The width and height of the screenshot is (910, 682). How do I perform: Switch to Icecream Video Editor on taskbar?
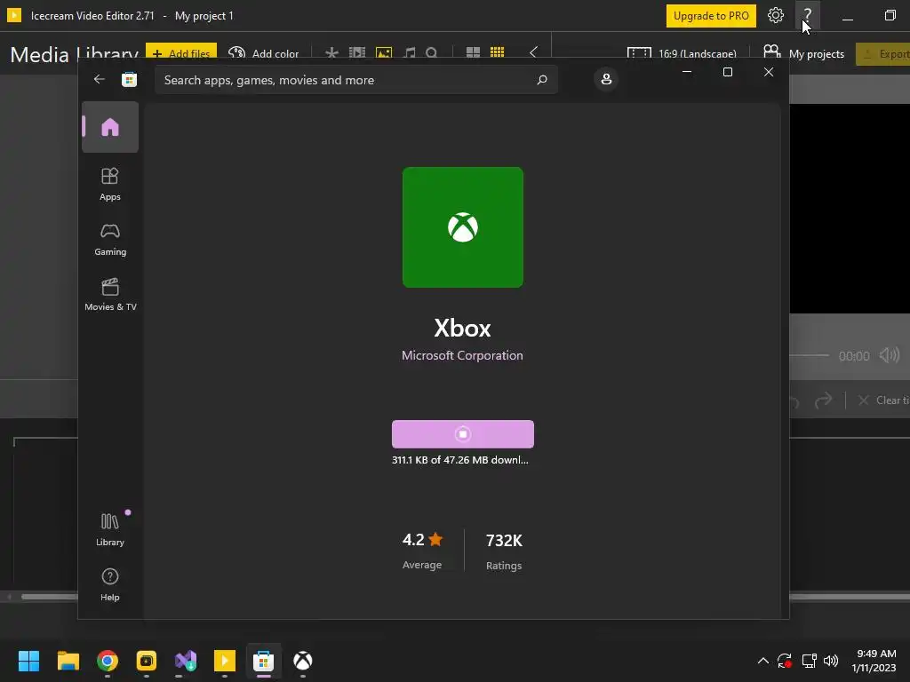click(x=225, y=661)
